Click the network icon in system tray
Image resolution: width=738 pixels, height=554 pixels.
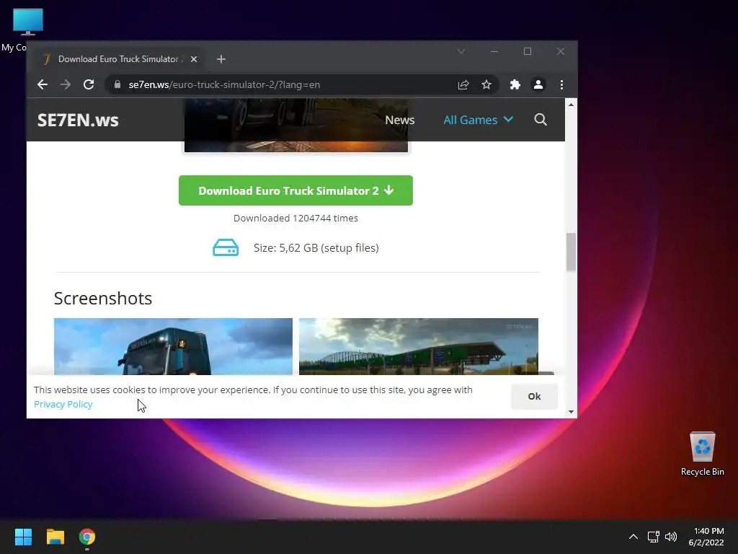pos(653,537)
